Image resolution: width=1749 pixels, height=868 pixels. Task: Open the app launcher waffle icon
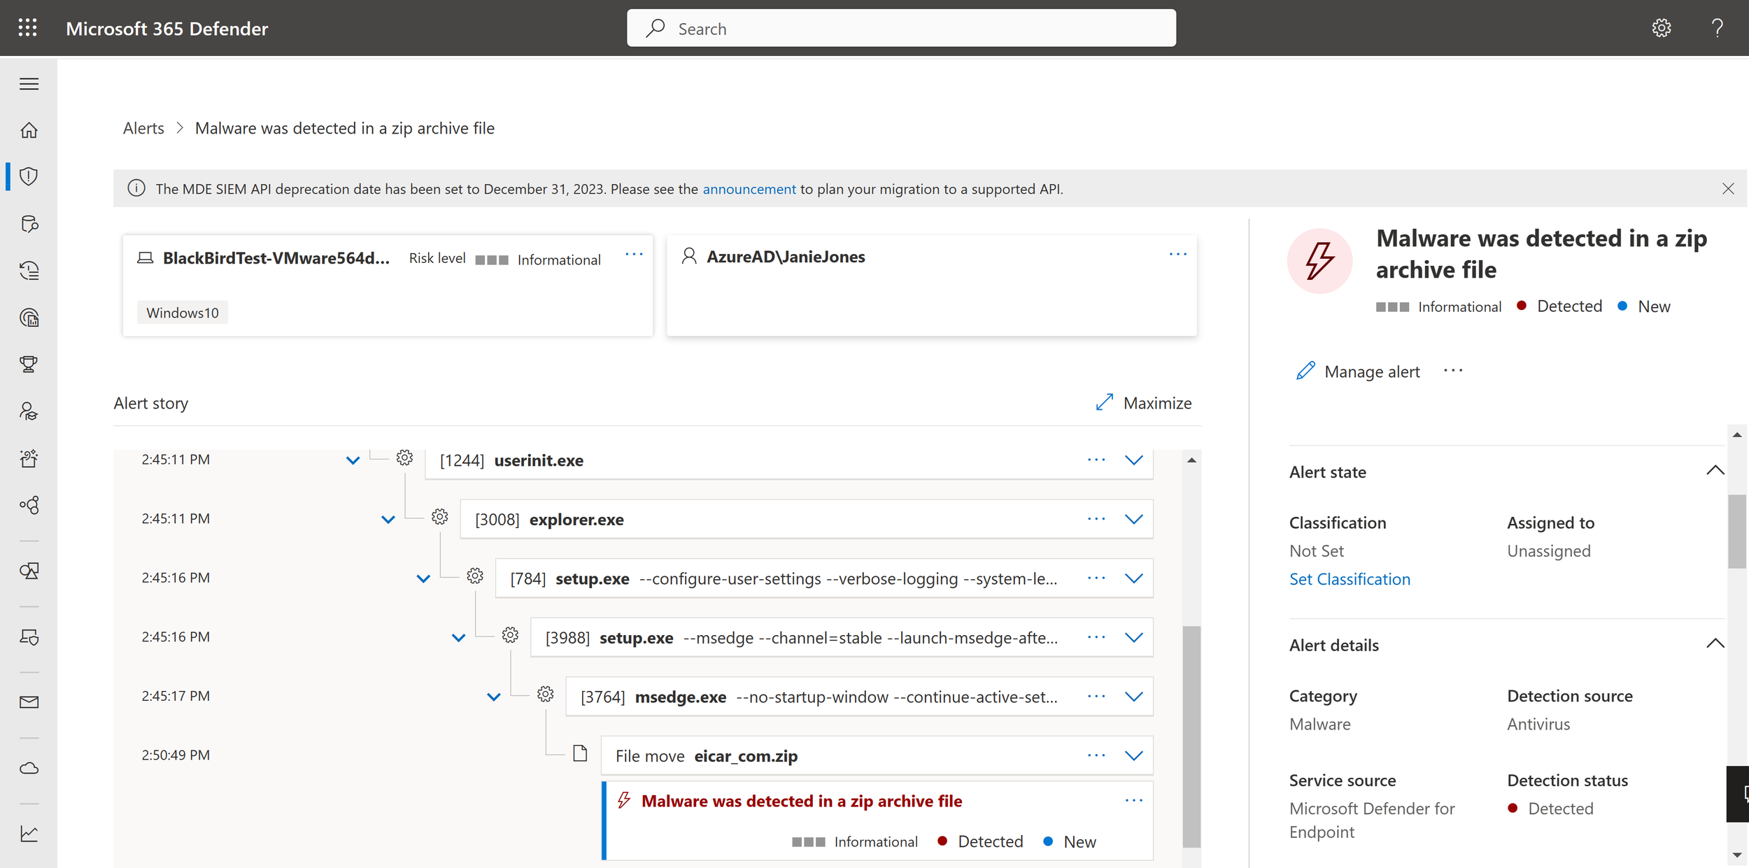tap(28, 28)
